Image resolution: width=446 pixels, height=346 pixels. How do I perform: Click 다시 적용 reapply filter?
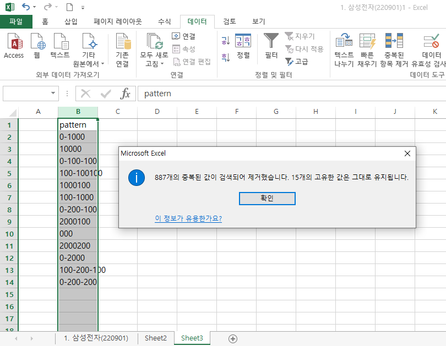point(304,49)
